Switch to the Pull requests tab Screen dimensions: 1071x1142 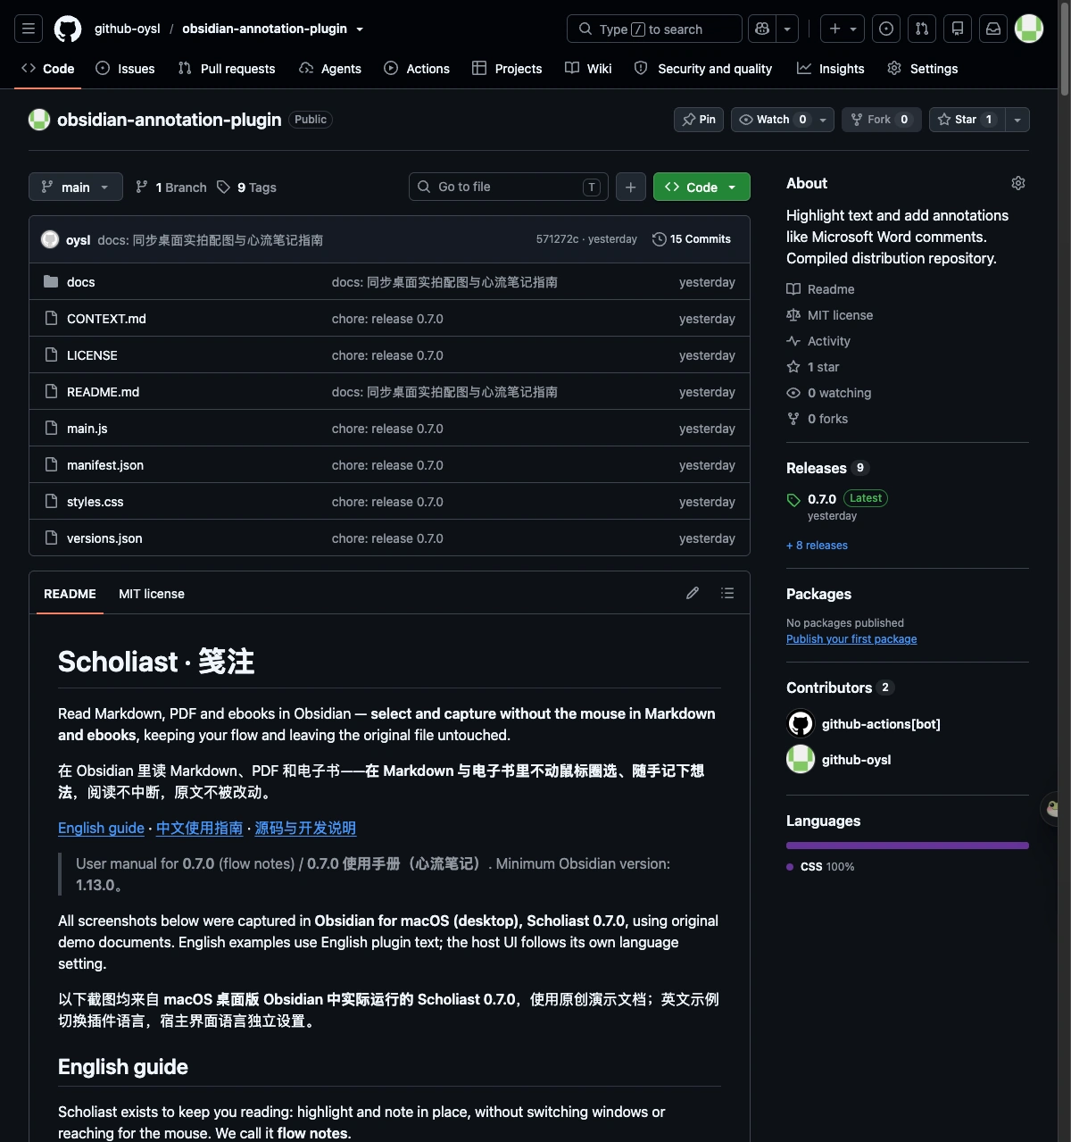point(227,69)
